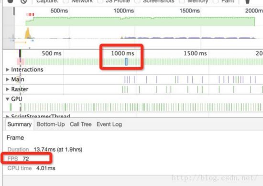
Task: Collapse the GPU track
Action: [7, 99]
